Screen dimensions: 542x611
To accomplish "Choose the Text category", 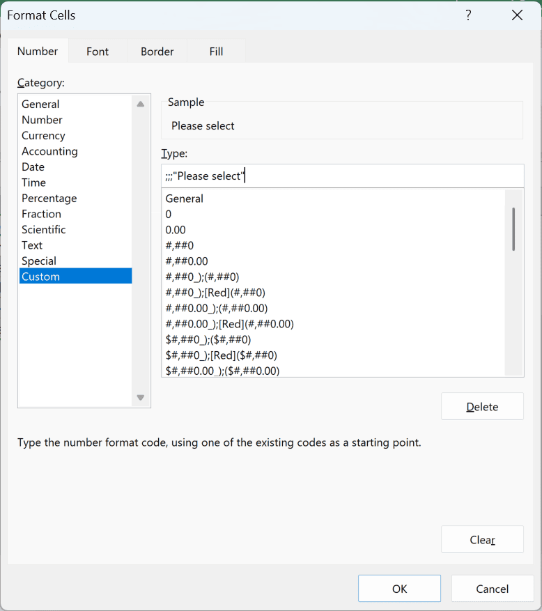I will 76,245.
